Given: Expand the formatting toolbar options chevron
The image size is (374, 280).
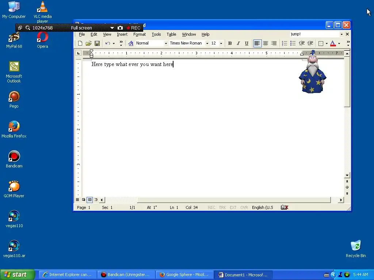Looking at the screenshot, I should 348,43.
